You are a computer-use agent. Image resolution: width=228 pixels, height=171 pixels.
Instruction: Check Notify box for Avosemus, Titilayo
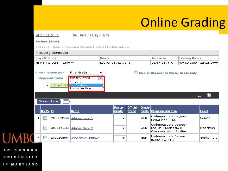[45, 137]
